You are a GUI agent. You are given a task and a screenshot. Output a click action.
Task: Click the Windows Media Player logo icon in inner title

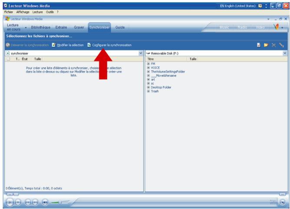[7, 19]
